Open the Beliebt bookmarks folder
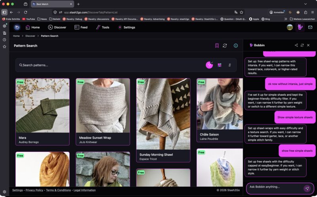The width and height of the screenshot is (317, 197). click(x=55, y=19)
